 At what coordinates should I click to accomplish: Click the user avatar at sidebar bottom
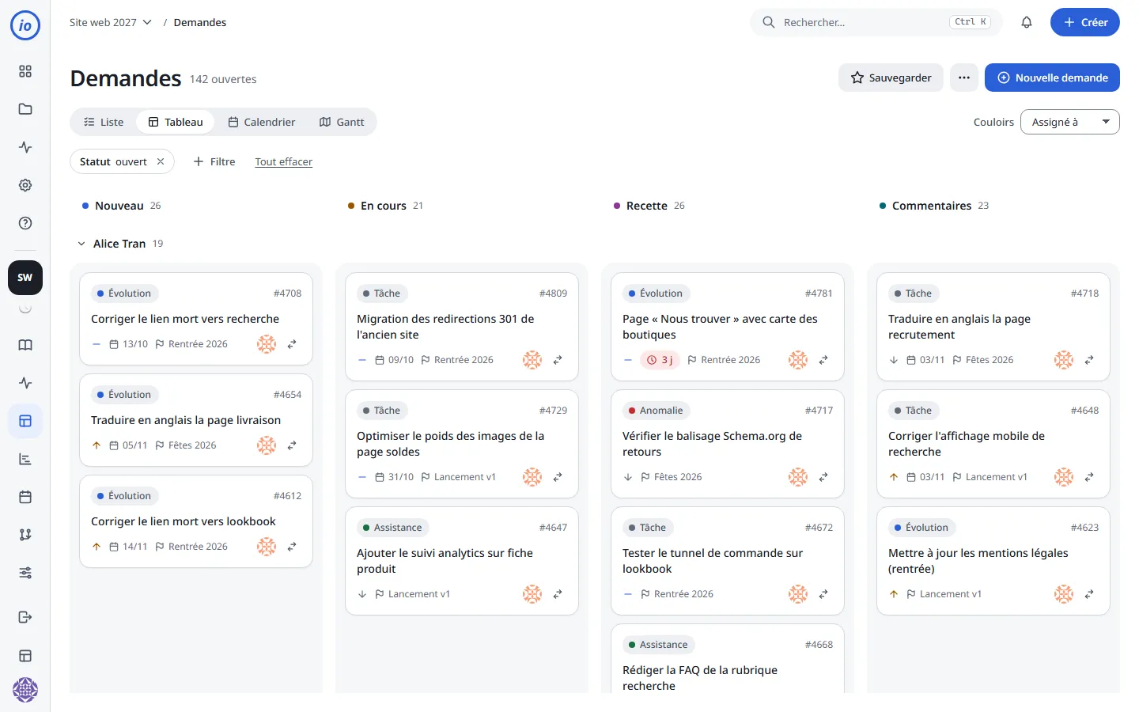[25, 690]
